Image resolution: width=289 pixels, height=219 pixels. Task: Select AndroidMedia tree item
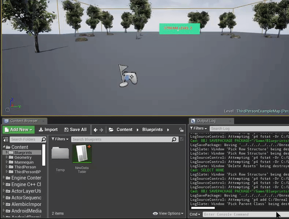(x=26, y=211)
